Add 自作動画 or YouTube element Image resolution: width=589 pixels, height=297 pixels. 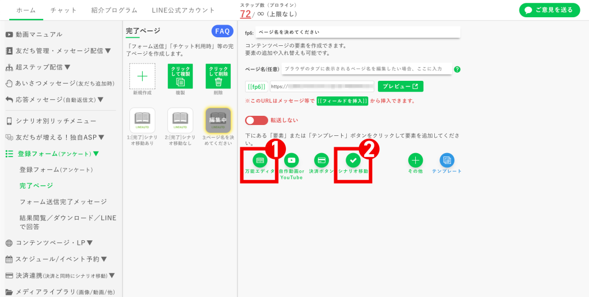point(291,161)
